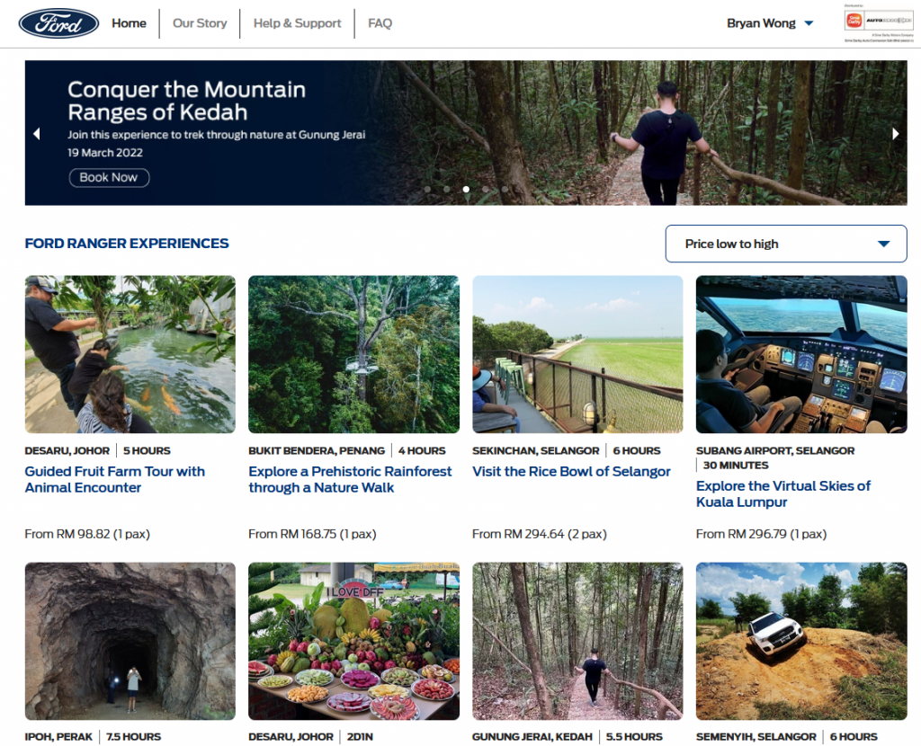The image size is (921, 746).
Task: Click the Ford logo in the header
Action: pyautogui.click(x=58, y=23)
